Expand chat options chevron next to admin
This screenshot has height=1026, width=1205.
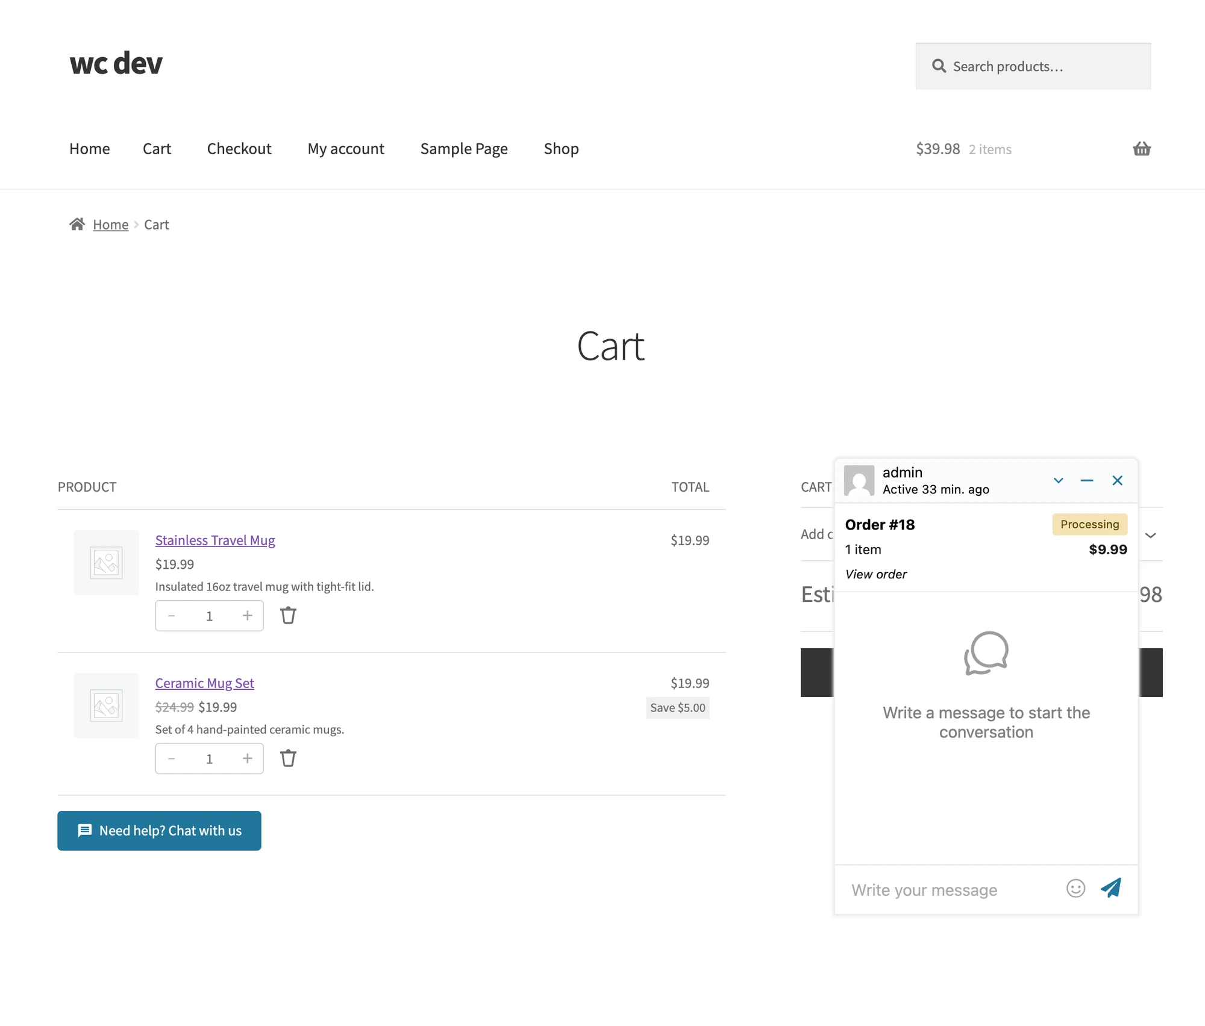(x=1058, y=480)
